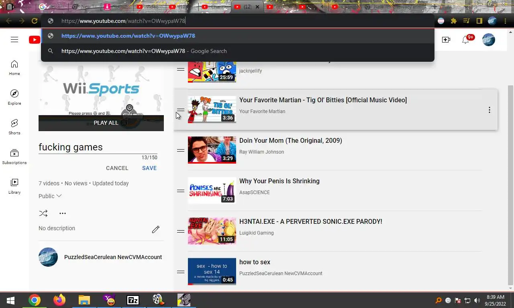514x308 pixels.
Task: Open Chrome media controls
Action: pos(466,21)
